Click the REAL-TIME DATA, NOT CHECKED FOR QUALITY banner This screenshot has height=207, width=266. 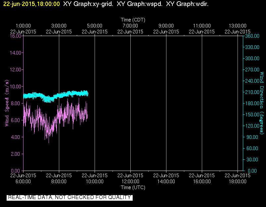[69, 197]
